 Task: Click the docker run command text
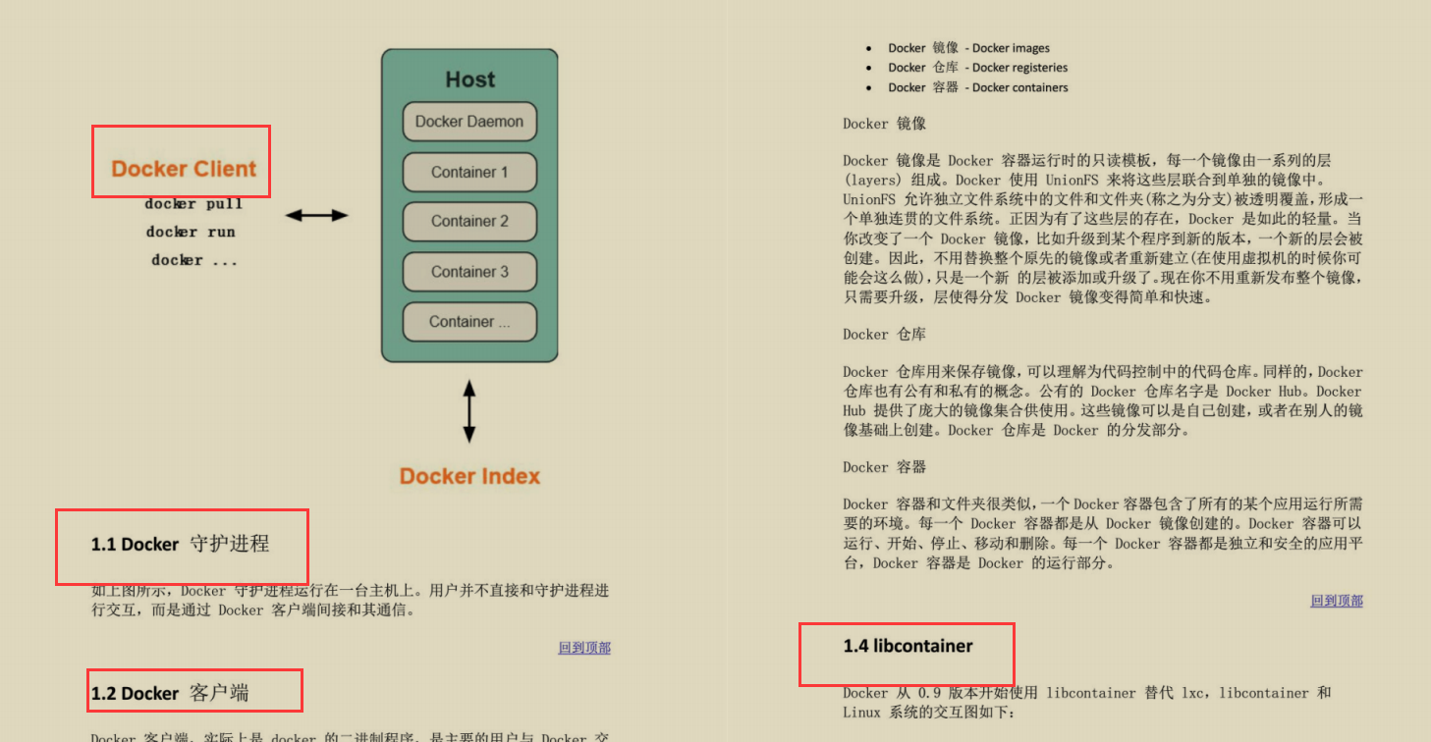pyautogui.click(x=191, y=232)
